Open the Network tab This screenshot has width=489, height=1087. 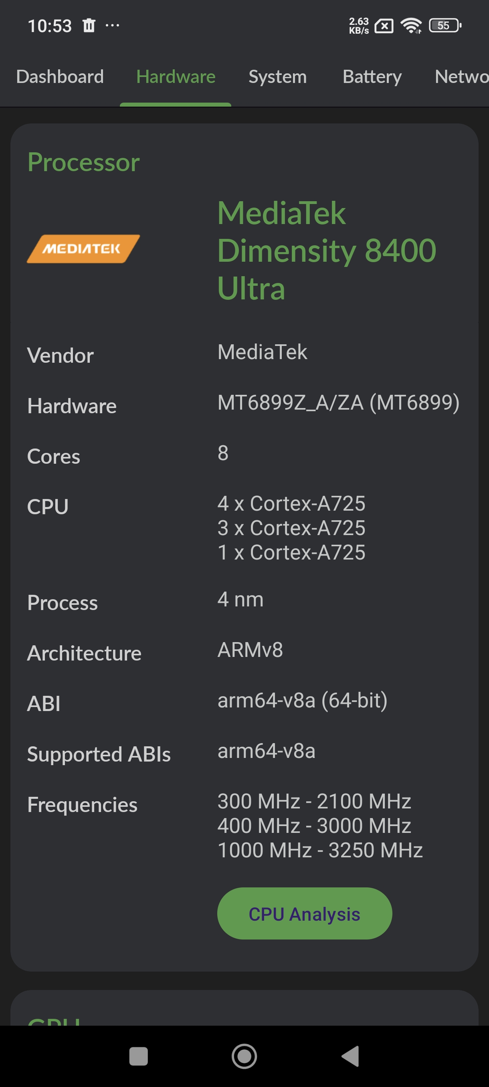pyautogui.click(x=461, y=77)
